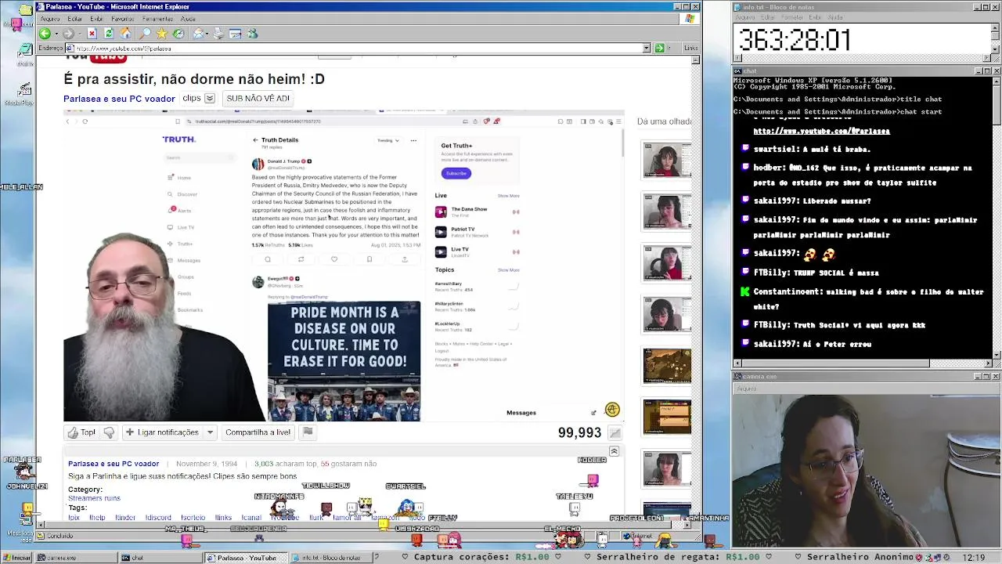
Task: Click the game screenshot related video thumbnail
Action: coord(667,366)
